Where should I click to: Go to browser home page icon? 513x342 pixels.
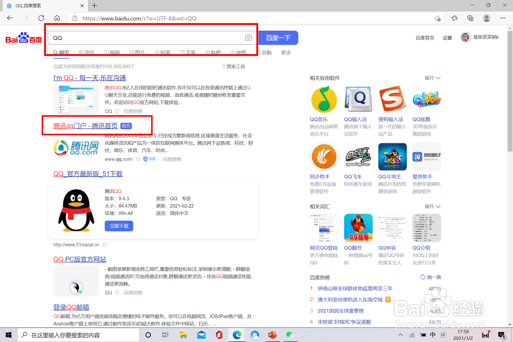coord(57,18)
